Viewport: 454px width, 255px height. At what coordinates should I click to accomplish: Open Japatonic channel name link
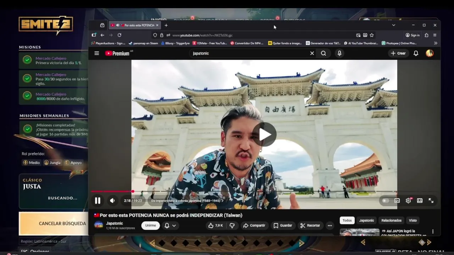[x=115, y=223]
